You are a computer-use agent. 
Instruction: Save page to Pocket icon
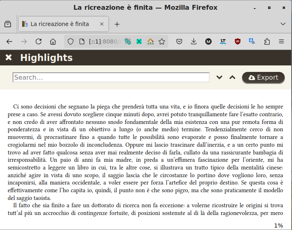coord(179,41)
